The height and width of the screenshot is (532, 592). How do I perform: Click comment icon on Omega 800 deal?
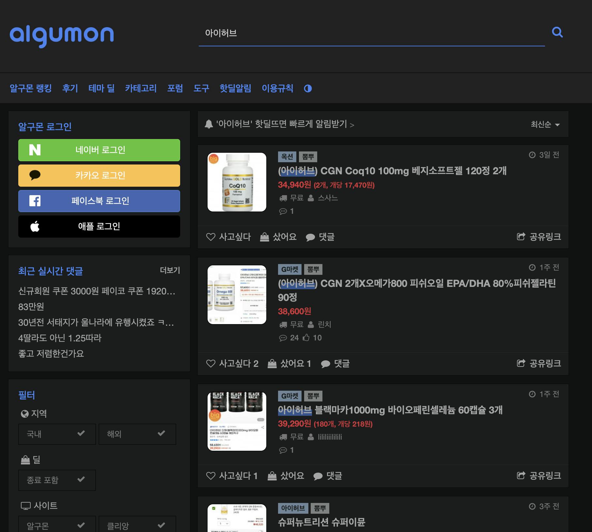326,364
